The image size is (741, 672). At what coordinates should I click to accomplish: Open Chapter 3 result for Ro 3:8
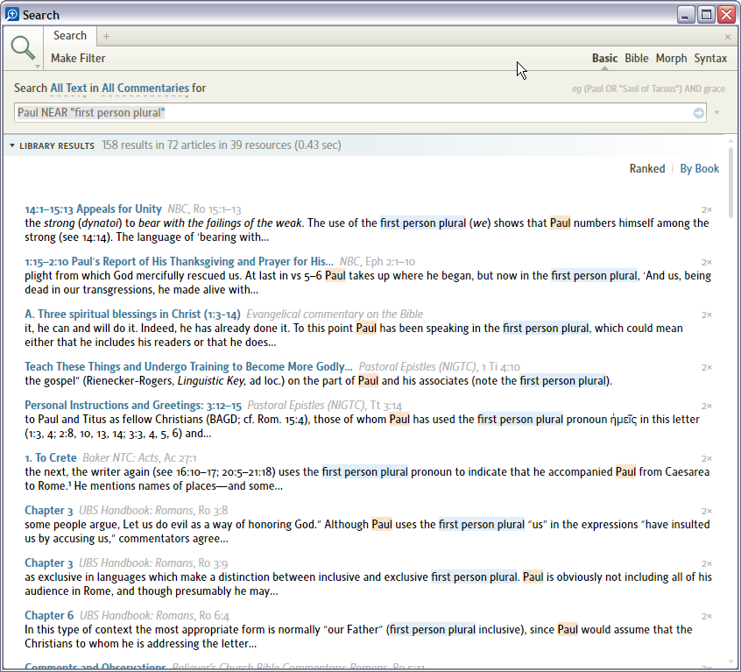(x=49, y=511)
